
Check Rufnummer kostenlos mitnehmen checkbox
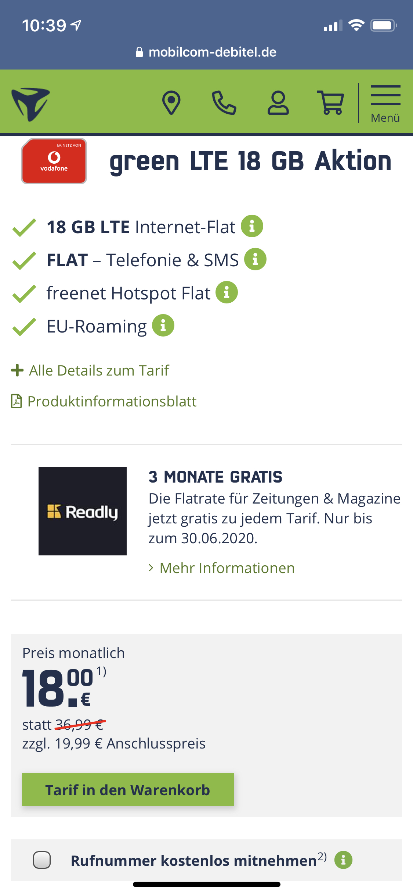(x=42, y=860)
